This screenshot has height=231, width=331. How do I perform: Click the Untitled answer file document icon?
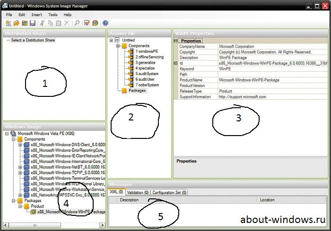pyautogui.click(x=117, y=40)
